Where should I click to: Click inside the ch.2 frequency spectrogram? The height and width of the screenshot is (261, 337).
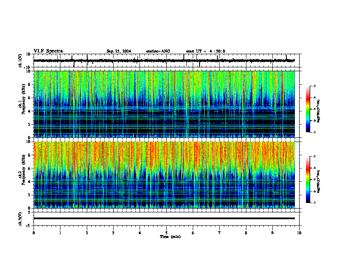coord(164,175)
